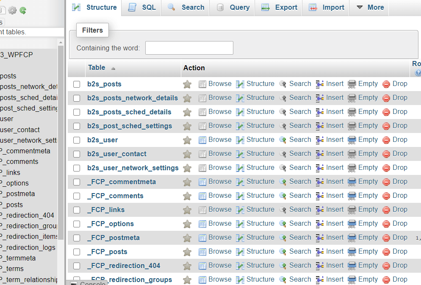Click Structure link for b2s_user_network_settings row

click(260, 167)
